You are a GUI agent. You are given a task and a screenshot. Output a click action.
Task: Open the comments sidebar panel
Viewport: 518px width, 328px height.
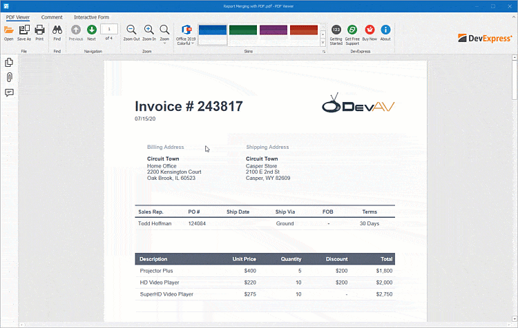9,92
